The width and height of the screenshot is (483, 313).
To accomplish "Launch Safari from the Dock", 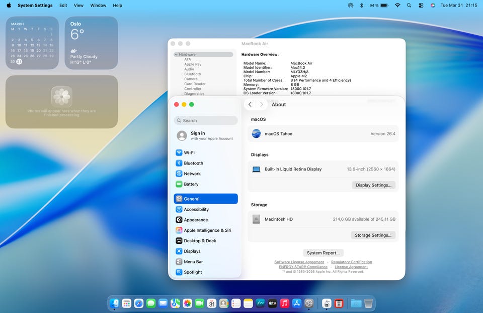I will (x=139, y=303).
